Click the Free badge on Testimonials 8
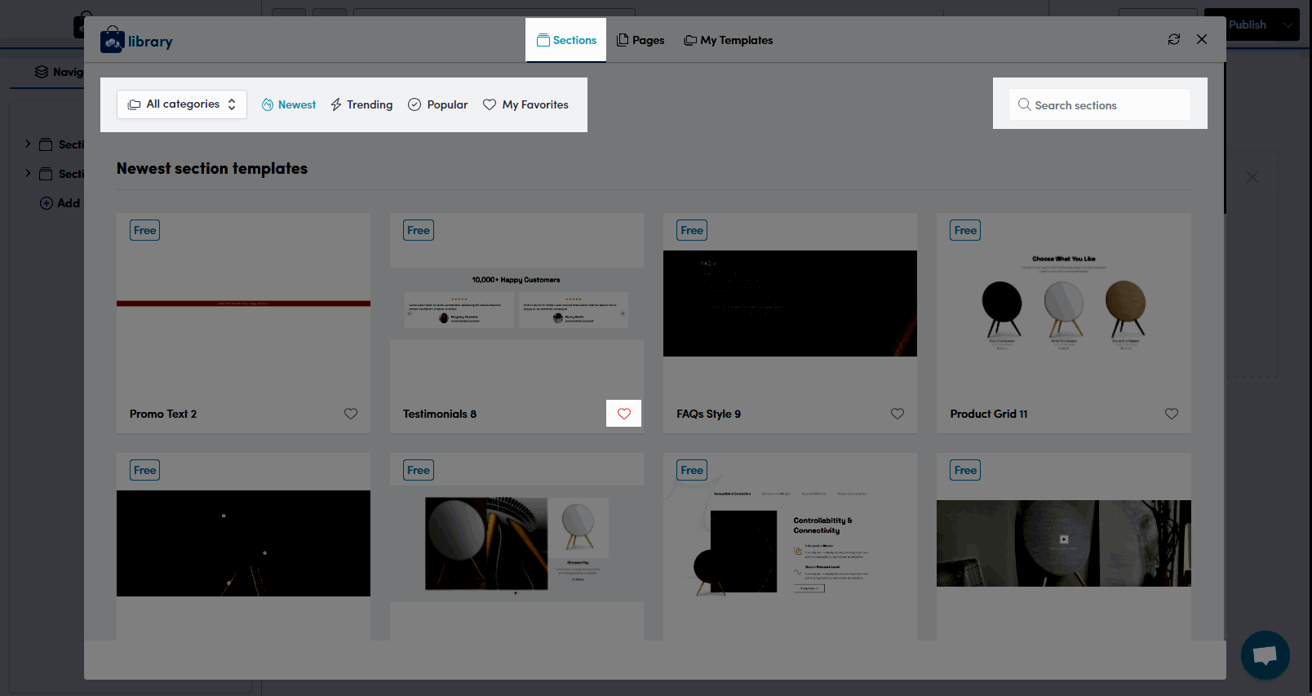Viewport: 1312px width, 696px height. tap(419, 230)
